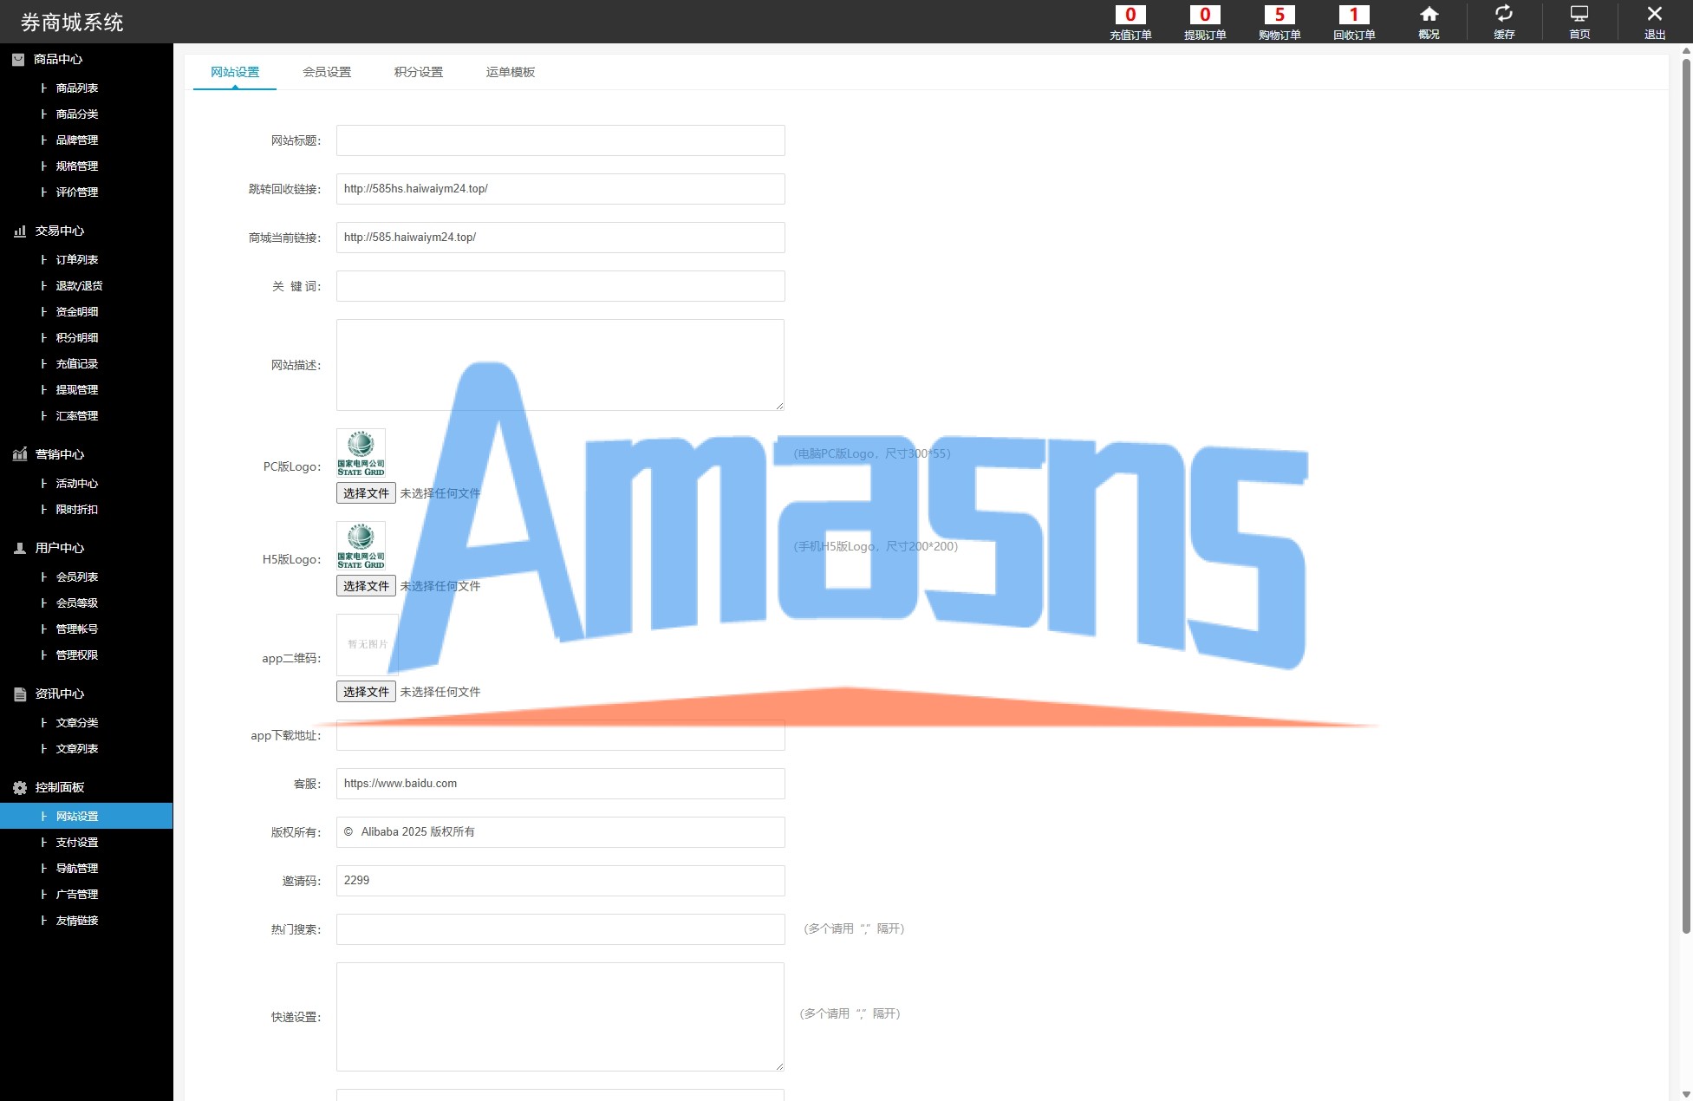Image resolution: width=1693 pixels, height=1101 pixels.
Task: Click the 版权所有 input field
Action: 561,832
